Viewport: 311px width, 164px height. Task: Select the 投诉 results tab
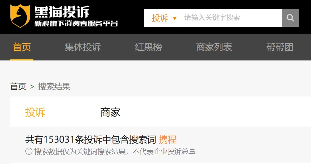35,112
